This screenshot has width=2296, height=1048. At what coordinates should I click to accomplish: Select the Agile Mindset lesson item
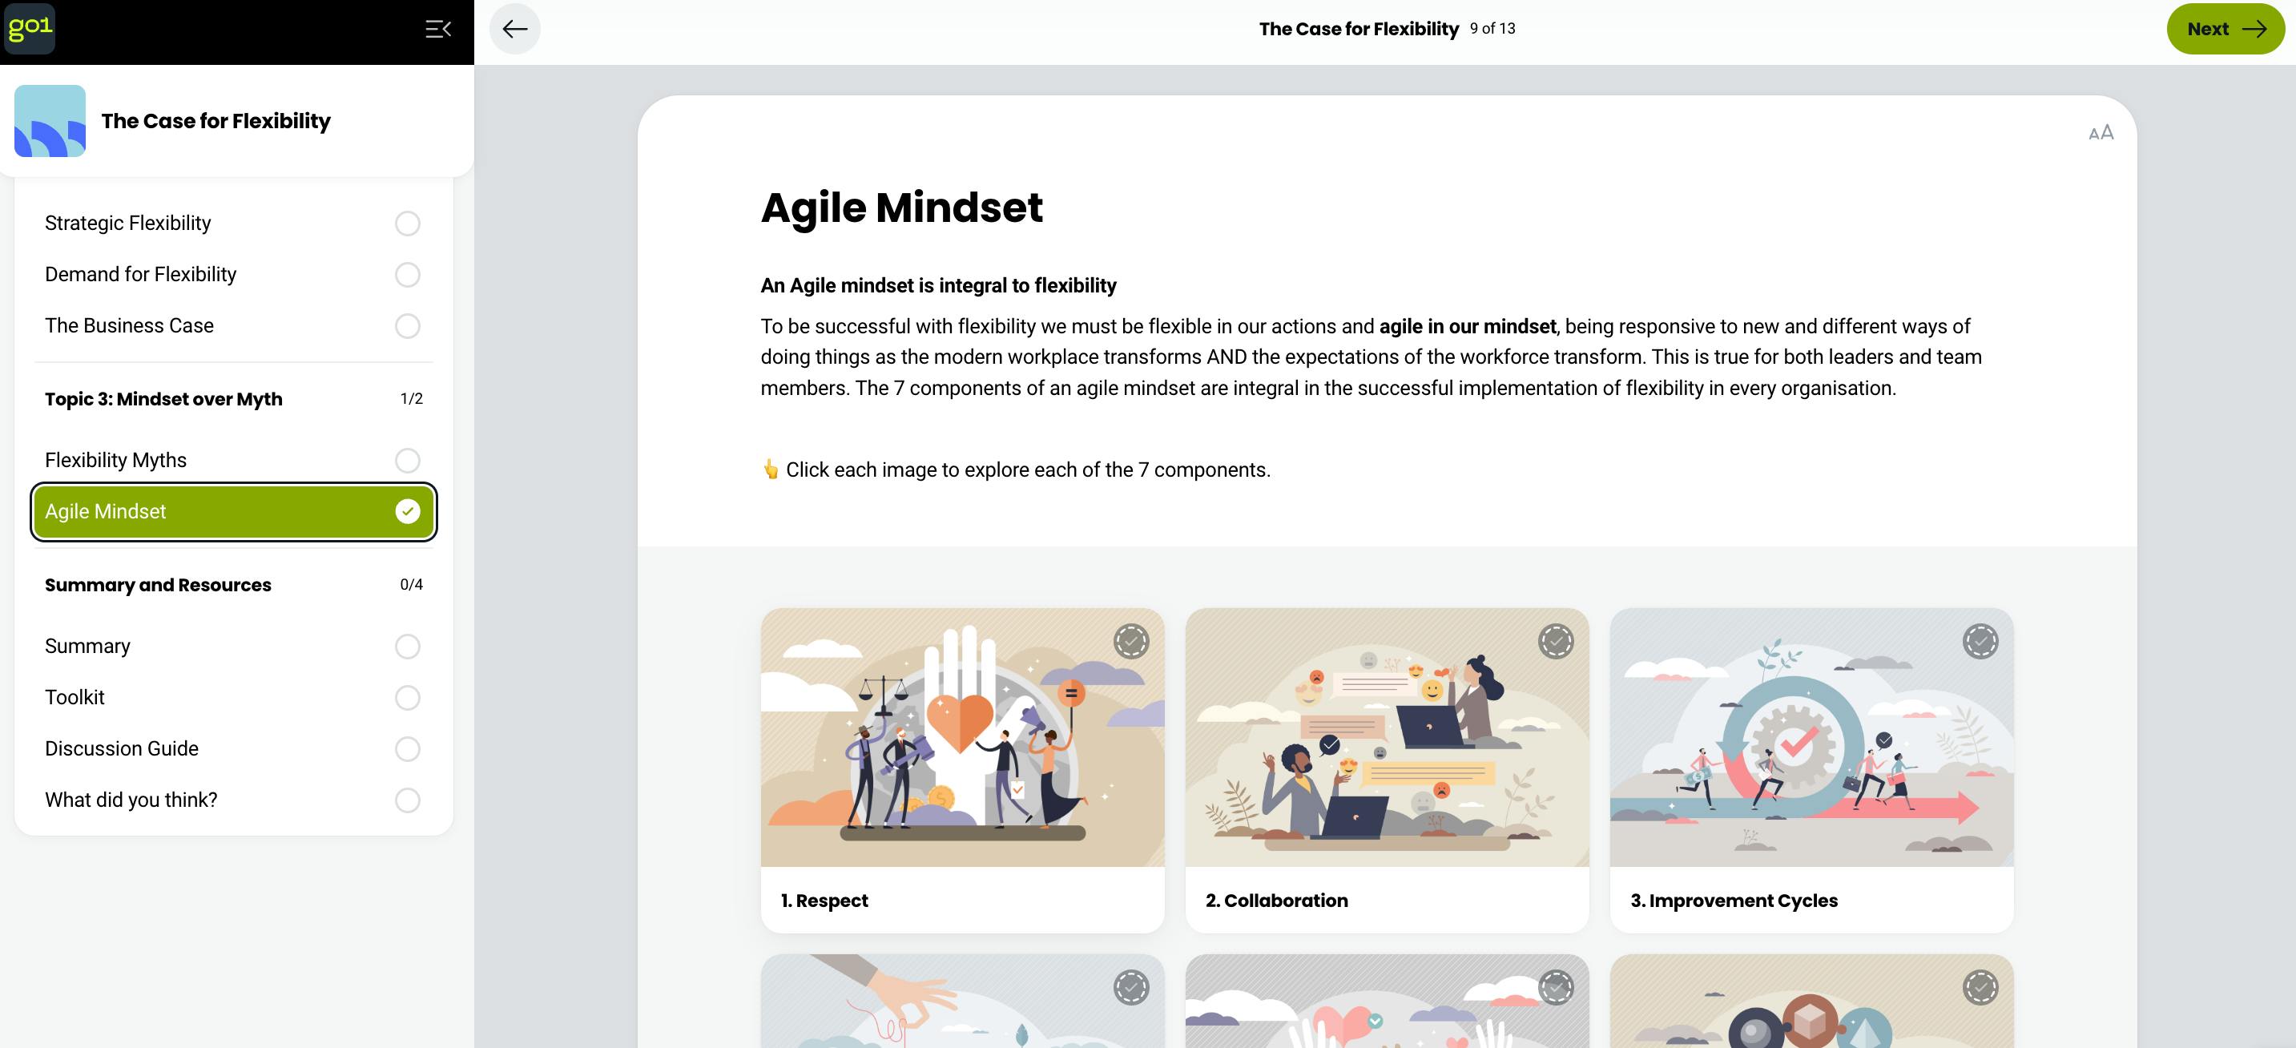(x=233, y=511)
